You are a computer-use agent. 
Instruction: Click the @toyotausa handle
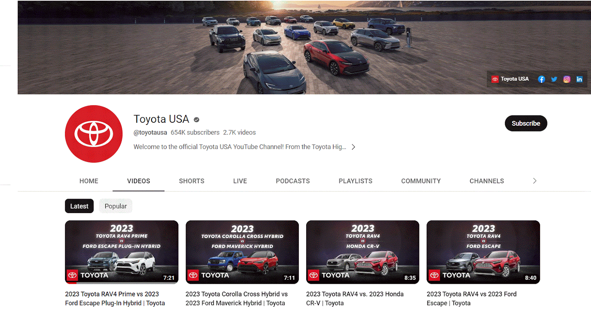(x=150, y=132)
